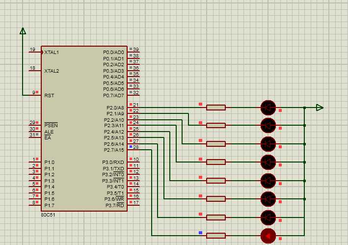
Task: Click the XTAL2 pin label
Action: (x=52, y=71)
